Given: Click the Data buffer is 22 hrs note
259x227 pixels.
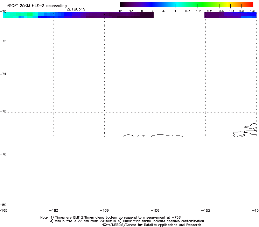Looking at the screenshot, I should pyautogui.click(x=127, y=221).
